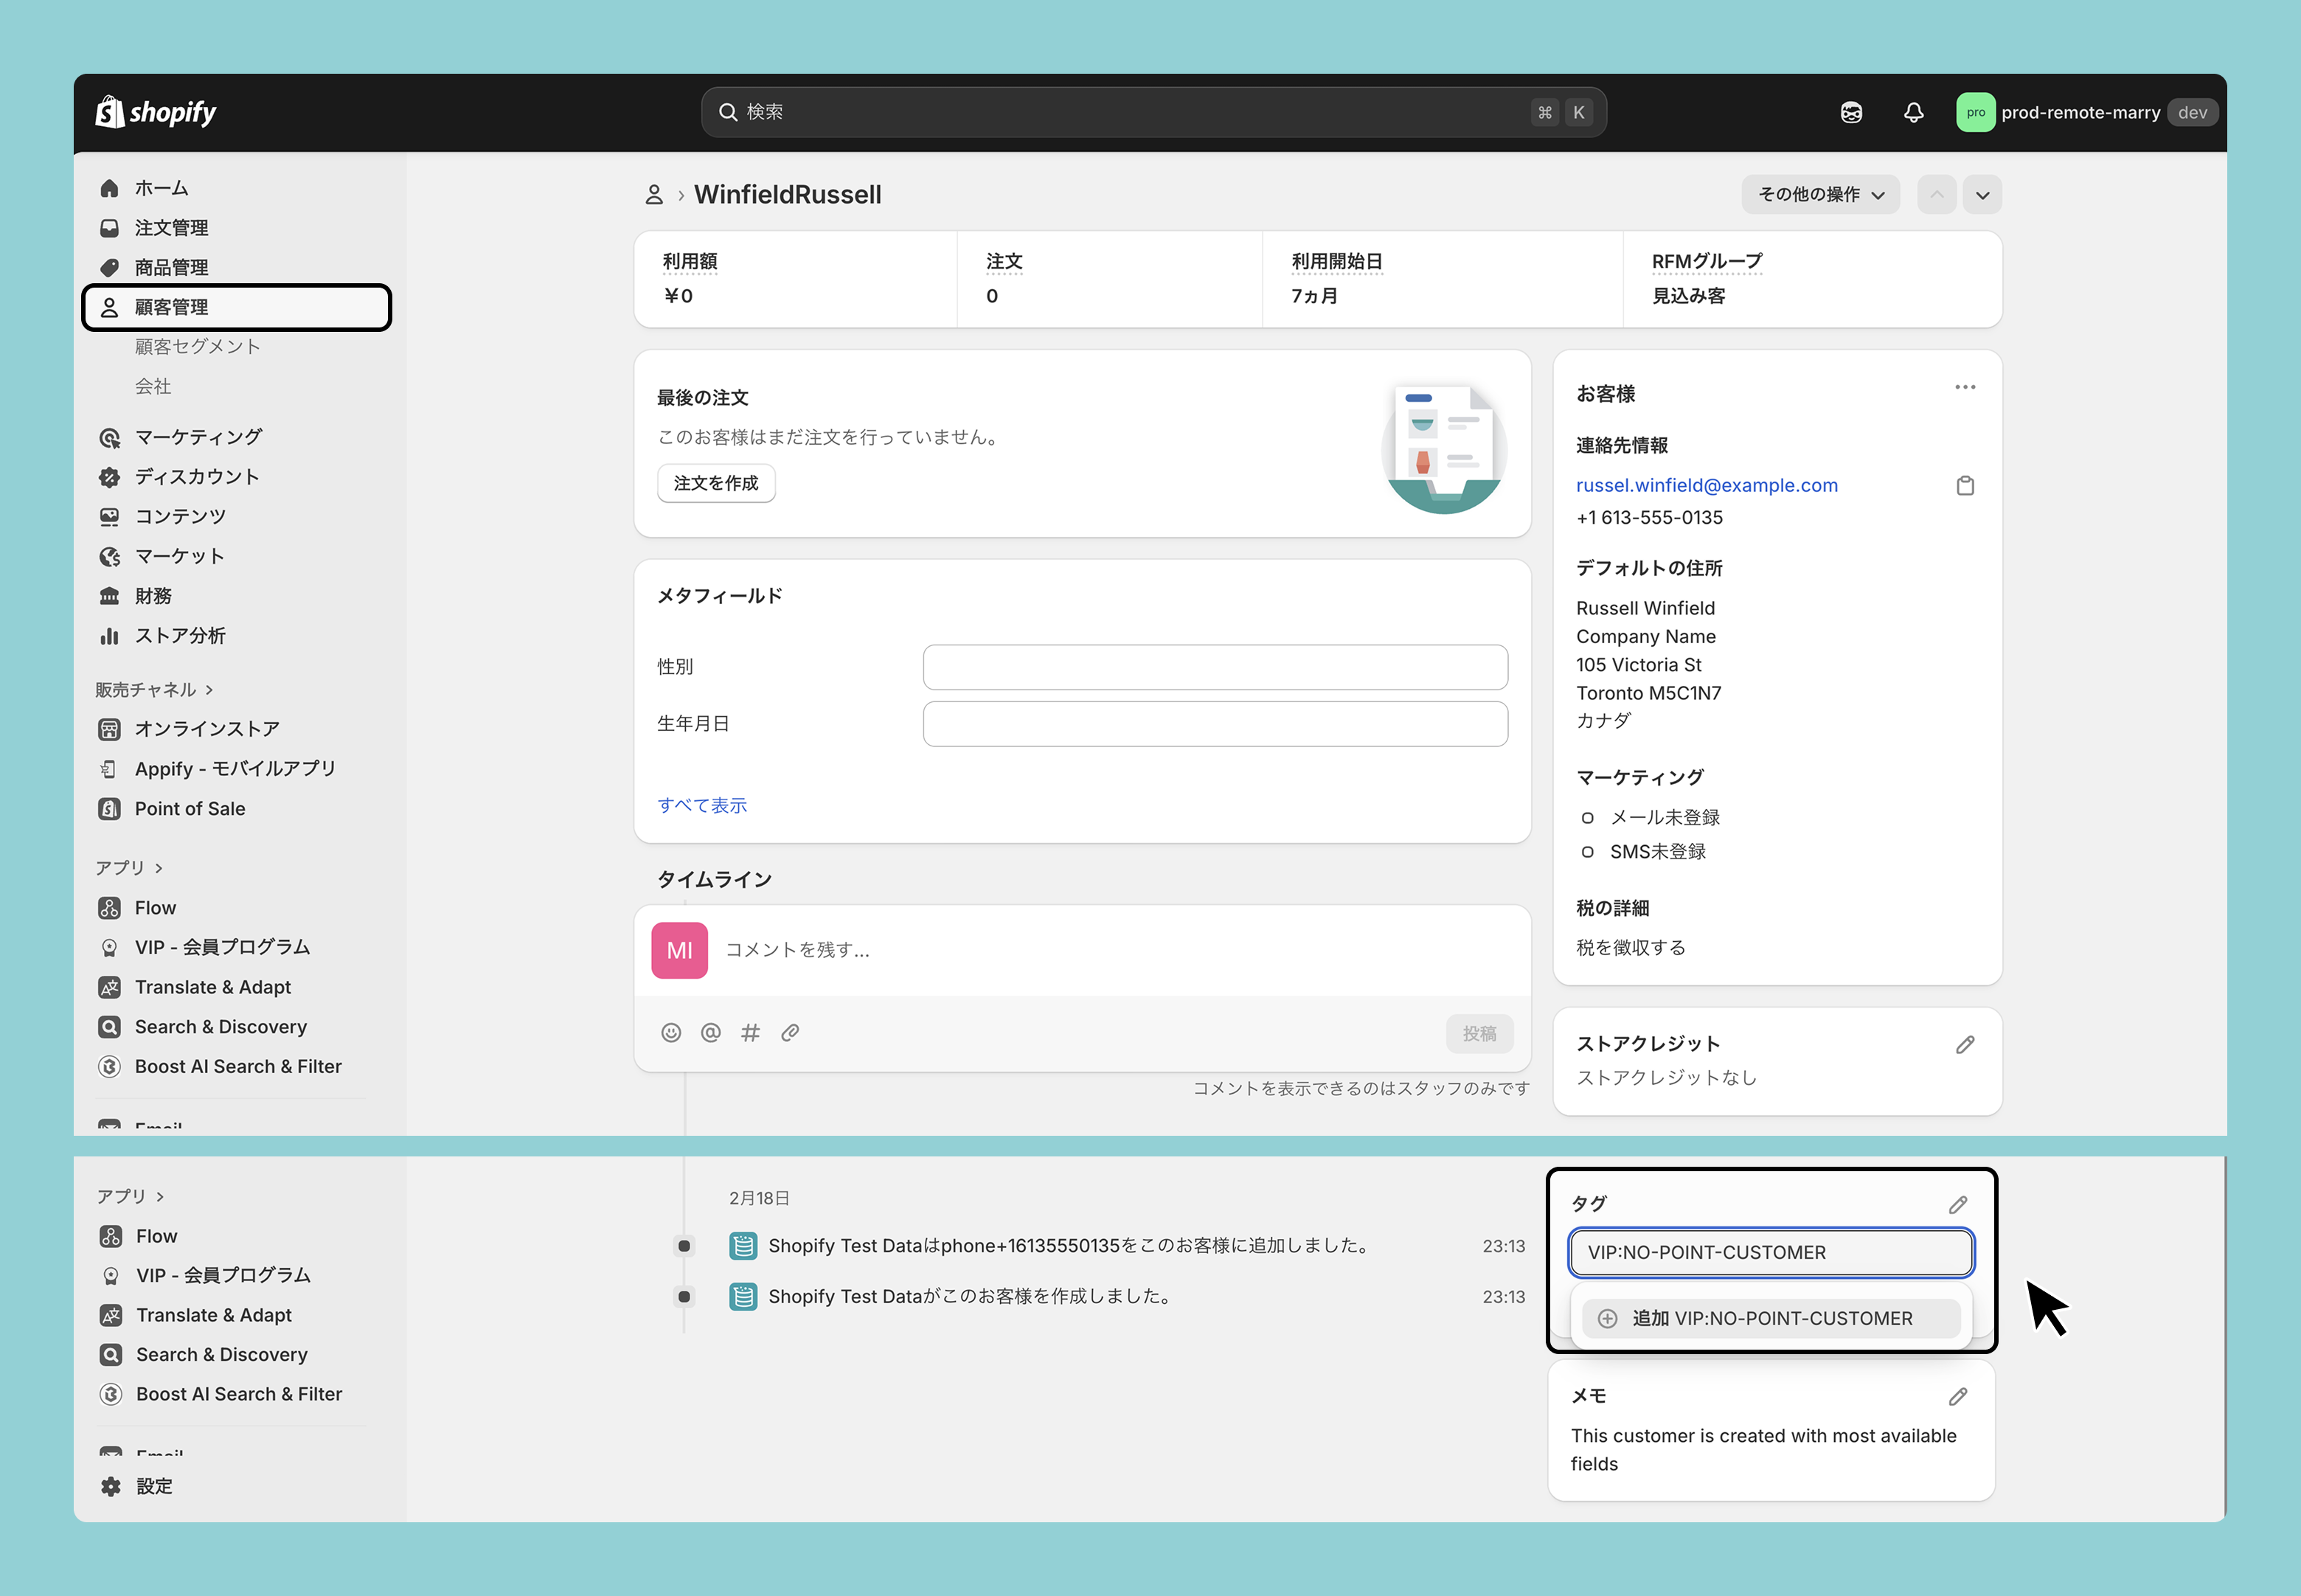Open the その他の操作 dropdown
The image size is (2301, 1596).
(x=1820, y=195)
